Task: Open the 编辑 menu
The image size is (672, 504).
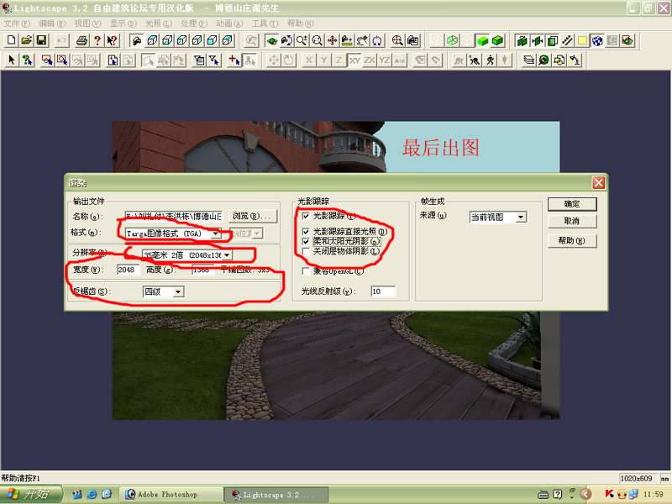Action: pos(52,24)
